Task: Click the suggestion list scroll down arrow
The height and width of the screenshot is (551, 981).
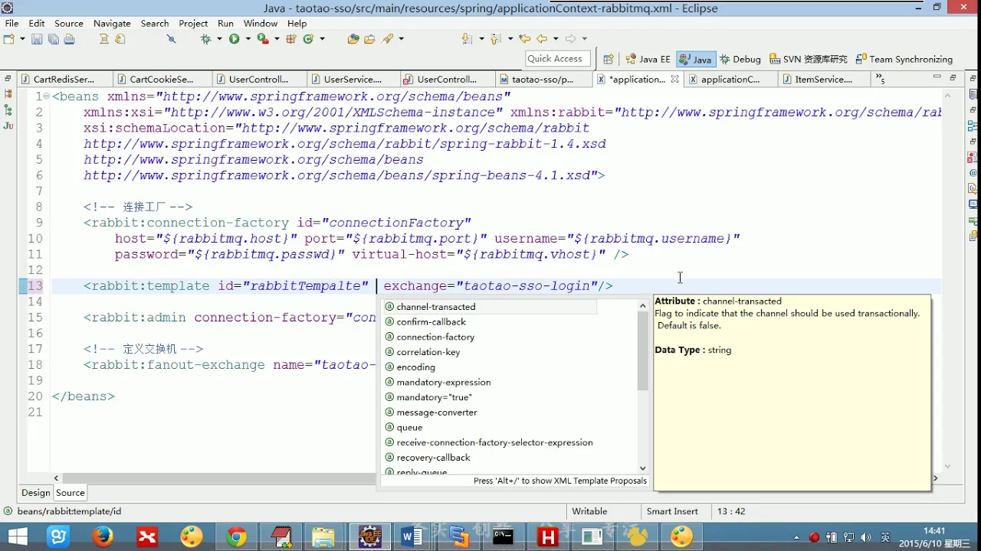Action: tap(643, 468)
